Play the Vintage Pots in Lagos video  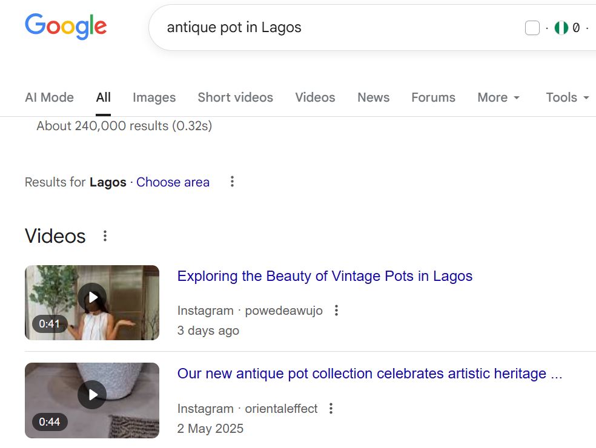click(92, 297)
